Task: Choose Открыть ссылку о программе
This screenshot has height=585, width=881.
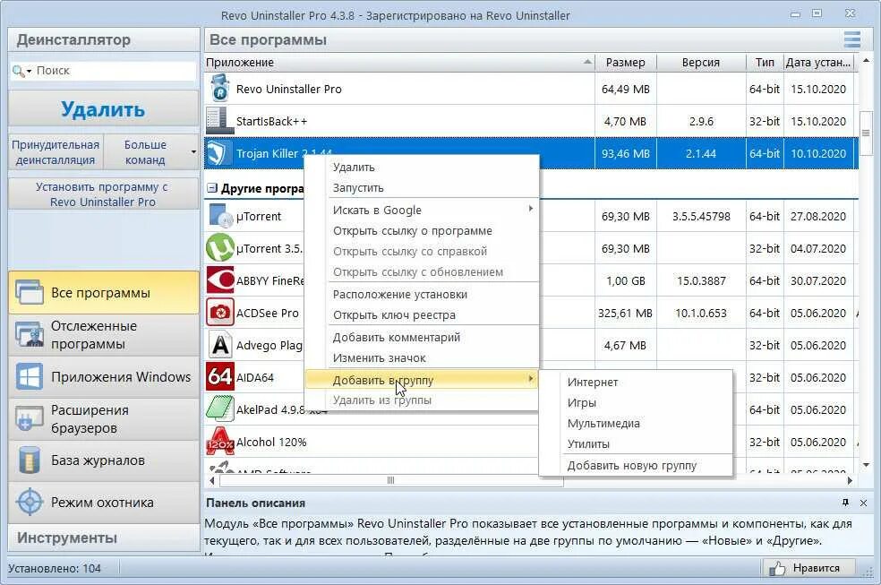Action: pos(413,230)
